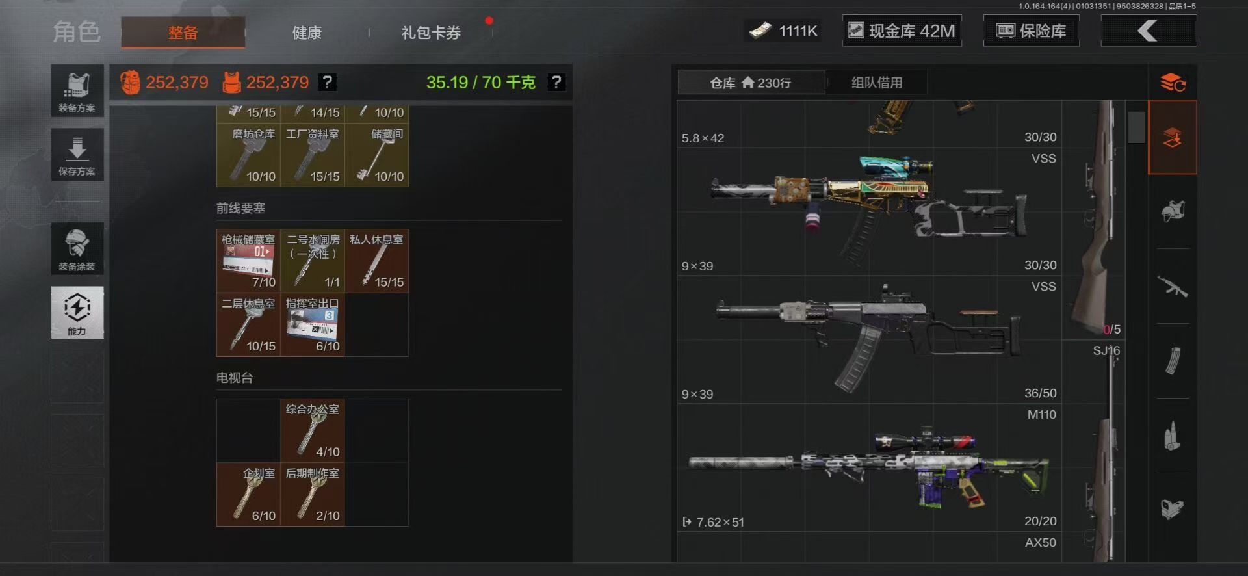The image size is (1248, 576).
Task: Select the M110 sniper rifle in storage
Action: coord(869,468)
